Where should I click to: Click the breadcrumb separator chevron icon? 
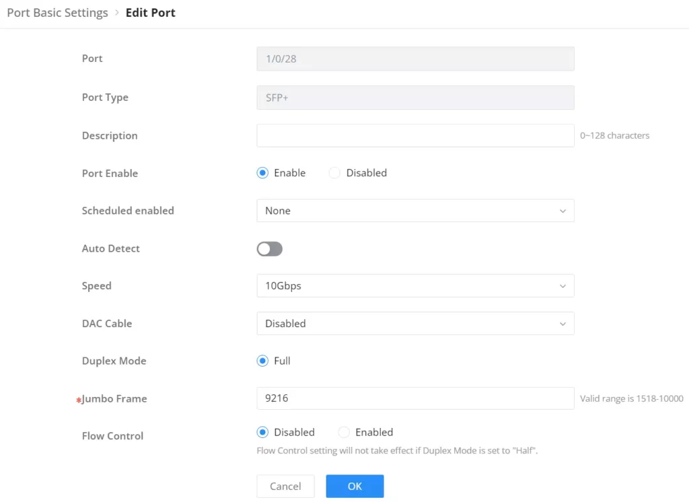pyautogui.click(x=117, y=13)
